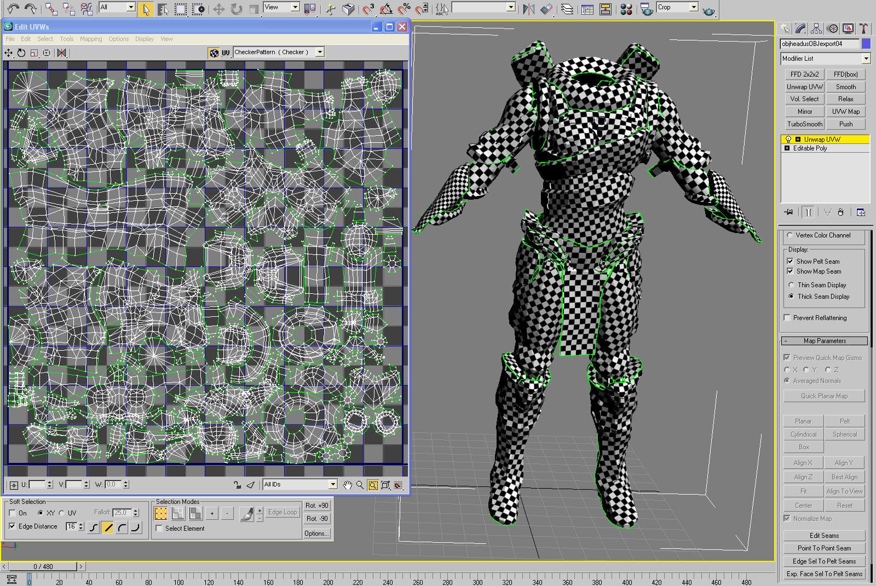Open the Layer Manager icon

567,9
